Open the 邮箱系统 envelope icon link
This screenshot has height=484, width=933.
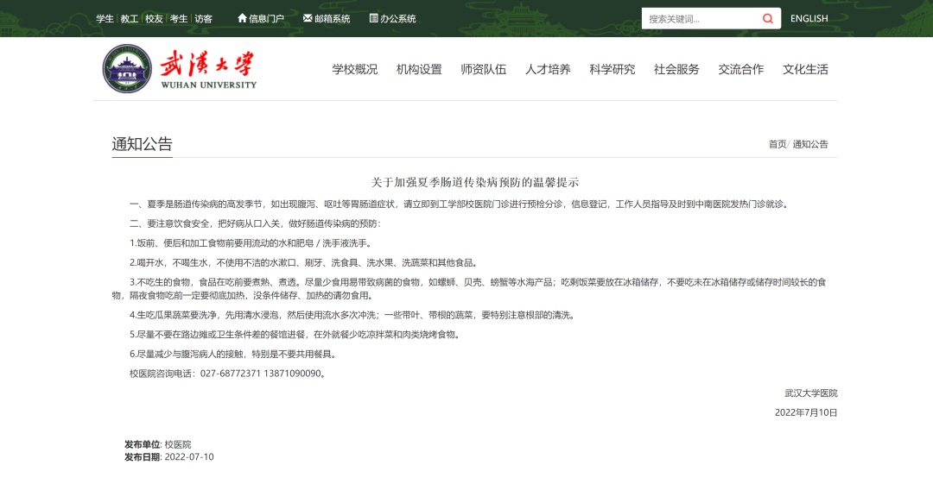(326, 18)
